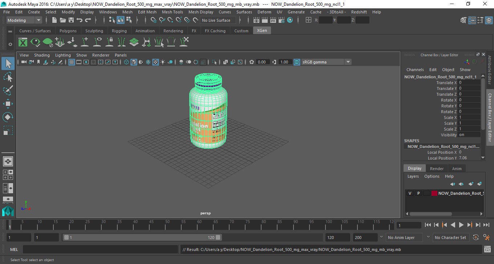The height and width of the screenshot is (264, 494).
Task: Open Render Settings clapperboard gear icon
Action: (282, 20)
